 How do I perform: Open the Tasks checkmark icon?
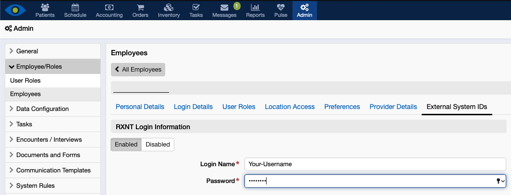pyautogui.click(x=196, y=7)
